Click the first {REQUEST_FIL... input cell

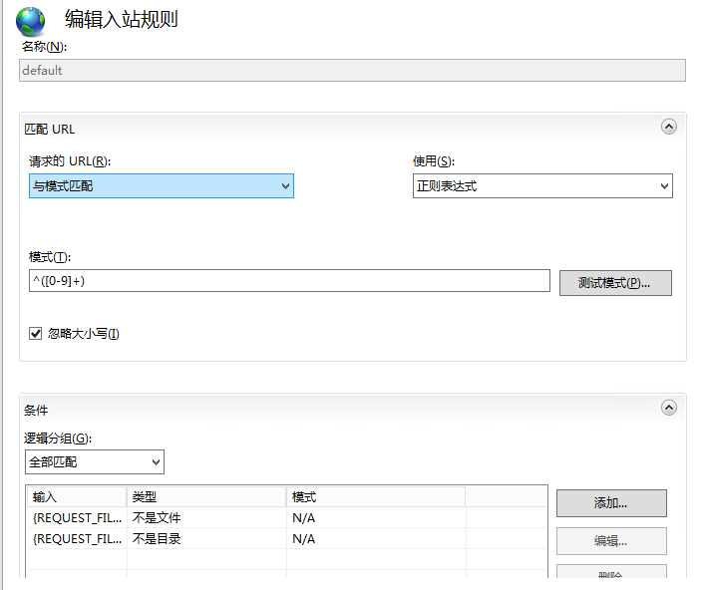point(77,518)
